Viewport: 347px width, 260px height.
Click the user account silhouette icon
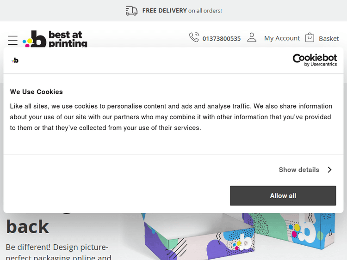[252, 37]
